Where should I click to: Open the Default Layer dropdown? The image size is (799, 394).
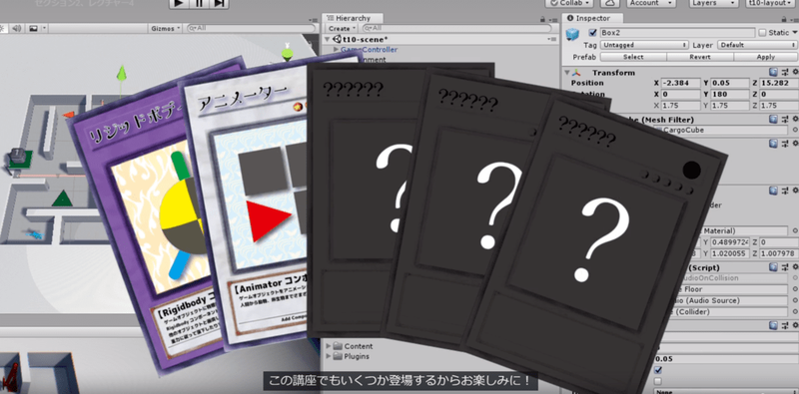point(757,45)
